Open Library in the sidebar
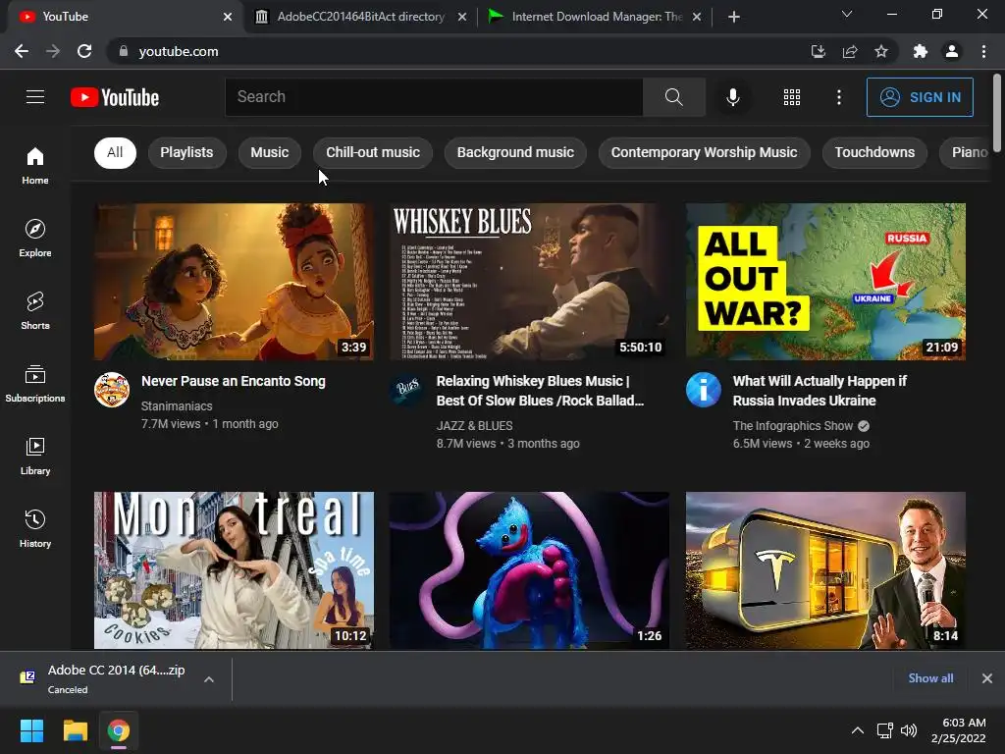The width and height of the screenshot is (1005, 754). point(35,456)
